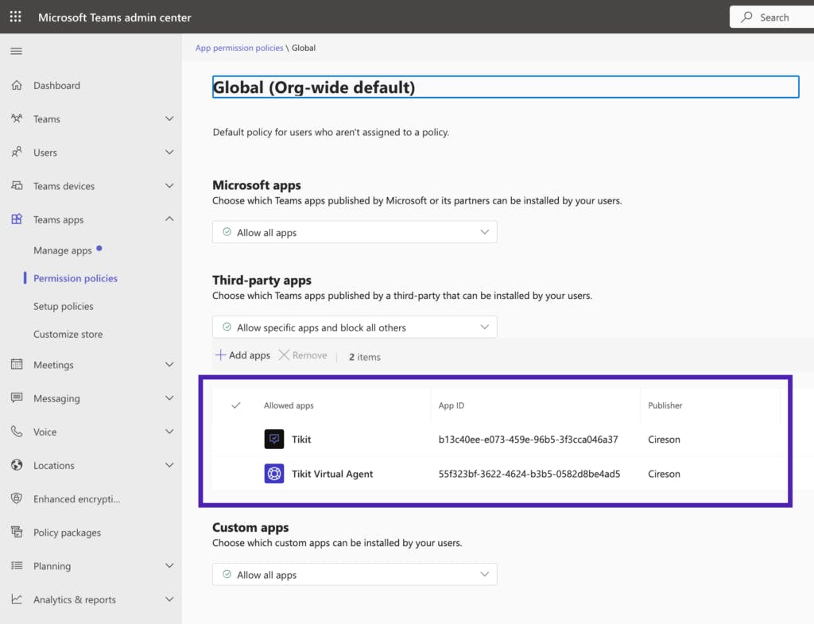Open the Custom apps 'Allow all apps' dropdown
The width and height of the screenshot is (814, 624).
pos(355,575)
